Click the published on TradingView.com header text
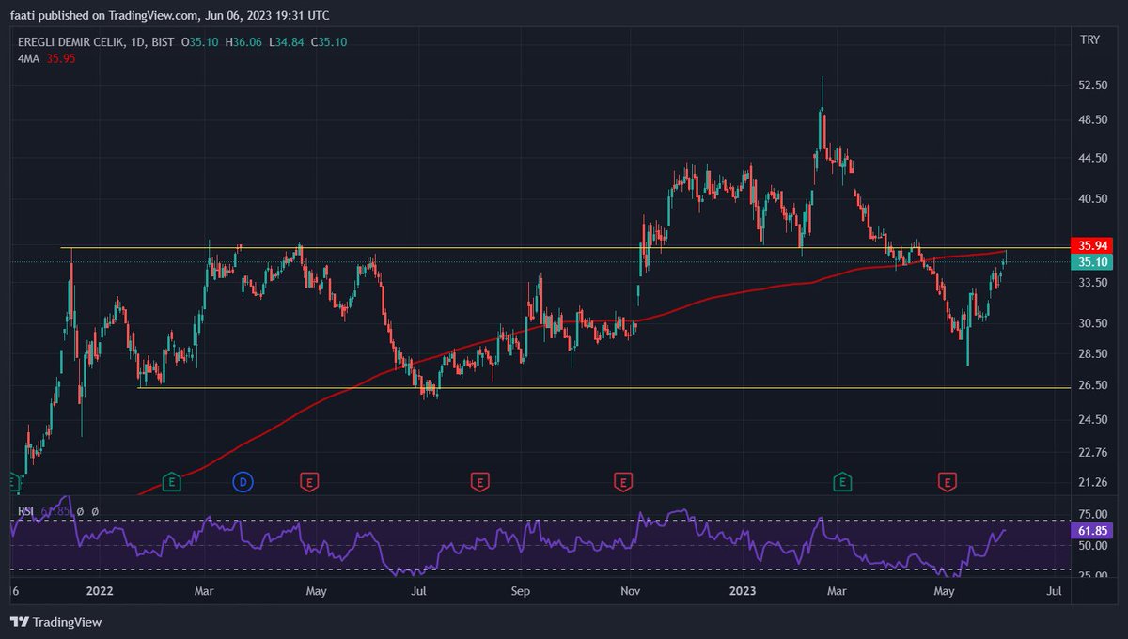1128x639 pixels. [x=117, y=15]
